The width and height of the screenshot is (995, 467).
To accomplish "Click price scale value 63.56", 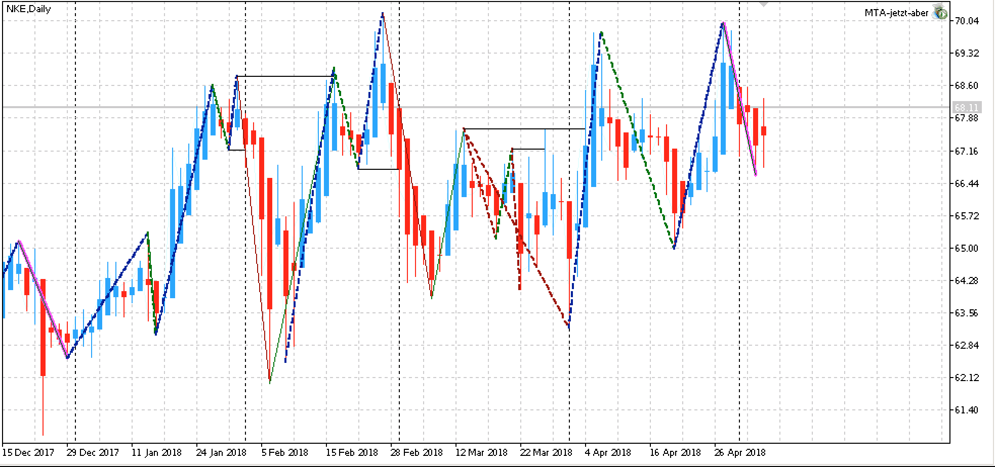I will click(967, 313).
